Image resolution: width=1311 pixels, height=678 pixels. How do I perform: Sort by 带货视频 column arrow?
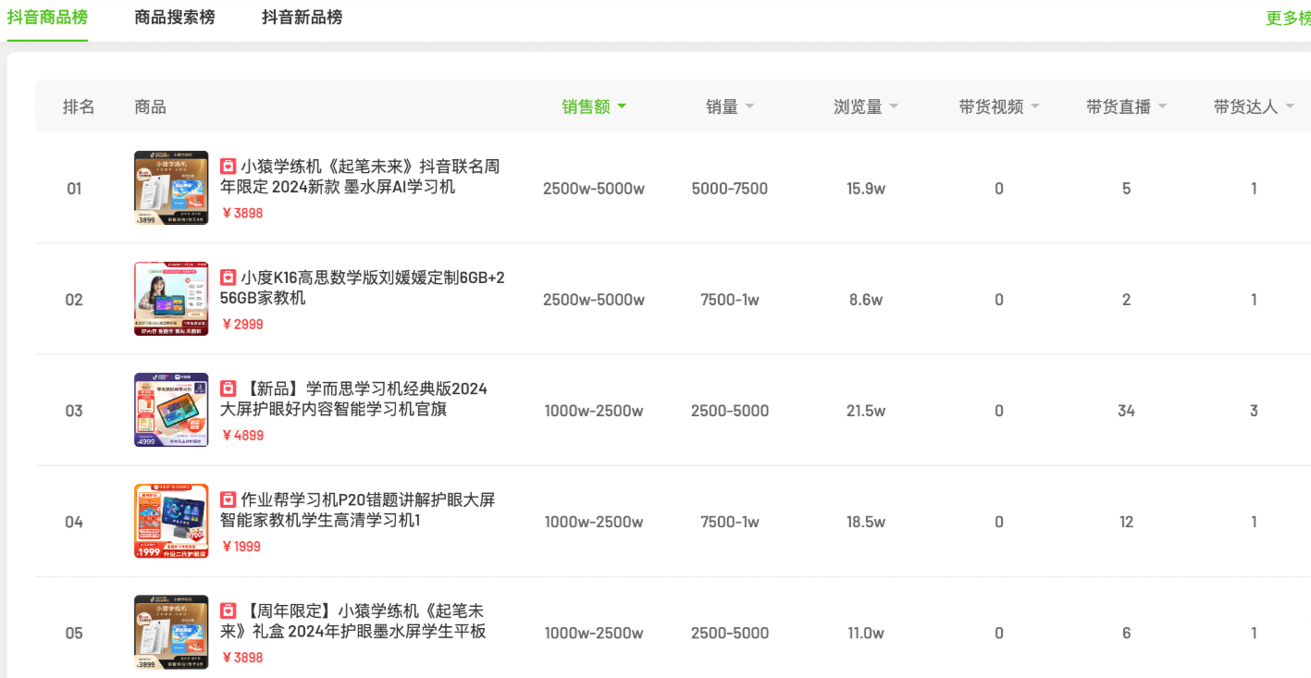[x=1034, y=106]
